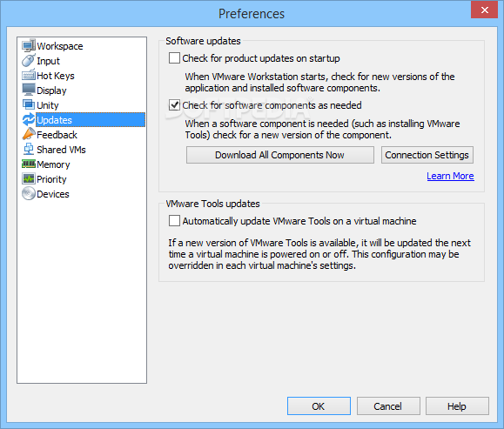
Task: Click the Devices disc icon
Action: [x=29, y=194]
